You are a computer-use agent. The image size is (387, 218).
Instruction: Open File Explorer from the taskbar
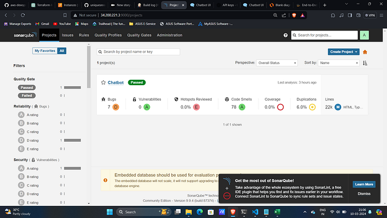coord(189,212)
